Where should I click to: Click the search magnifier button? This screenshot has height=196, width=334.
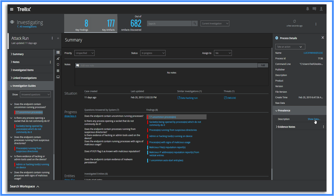[x=195, y=24]
